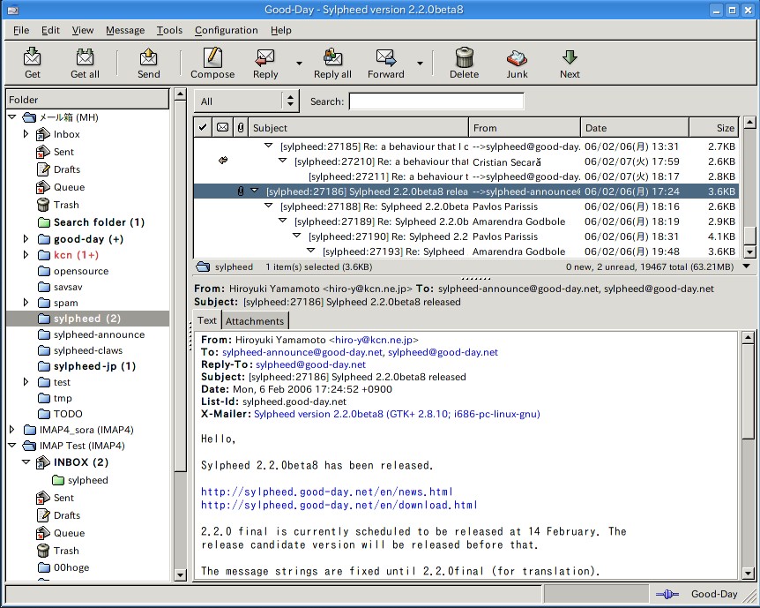760x608 pixels.
Task: Click the Reply all toolbar icon
Action: click(332, 62)
